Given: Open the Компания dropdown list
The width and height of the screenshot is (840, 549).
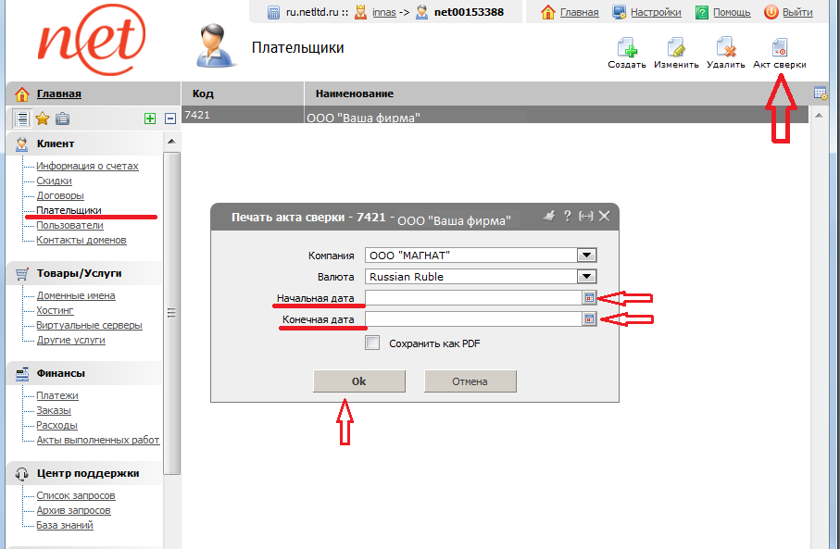Looking at the screenshot, I should point(585,256).
